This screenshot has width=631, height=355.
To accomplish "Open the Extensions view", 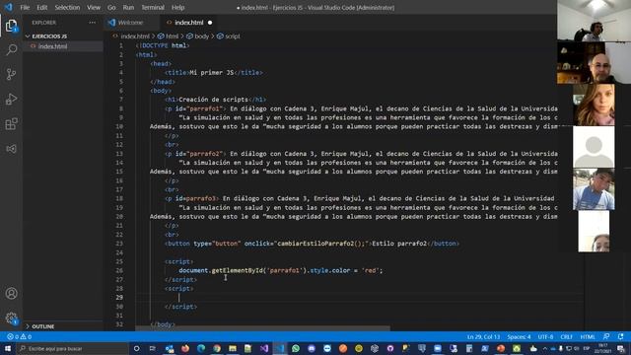I will coord(11,124).
